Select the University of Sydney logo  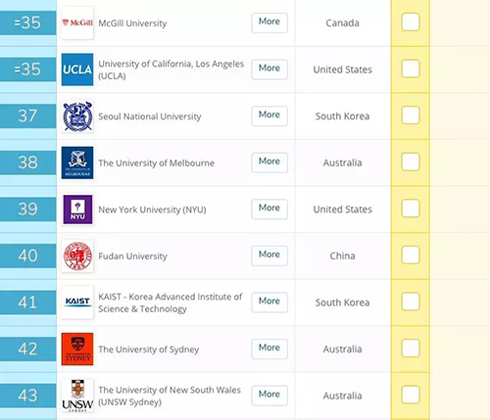(77, 350)
